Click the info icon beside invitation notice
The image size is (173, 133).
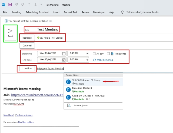(6, 21)
